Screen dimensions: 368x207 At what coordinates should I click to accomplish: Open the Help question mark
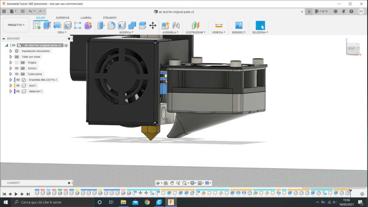coord(351,11)
